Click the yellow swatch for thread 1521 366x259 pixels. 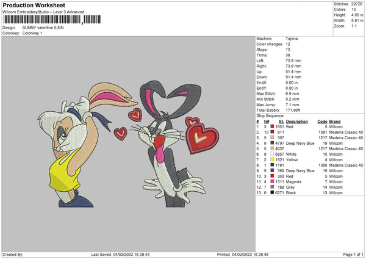click(x=272, y=159)
